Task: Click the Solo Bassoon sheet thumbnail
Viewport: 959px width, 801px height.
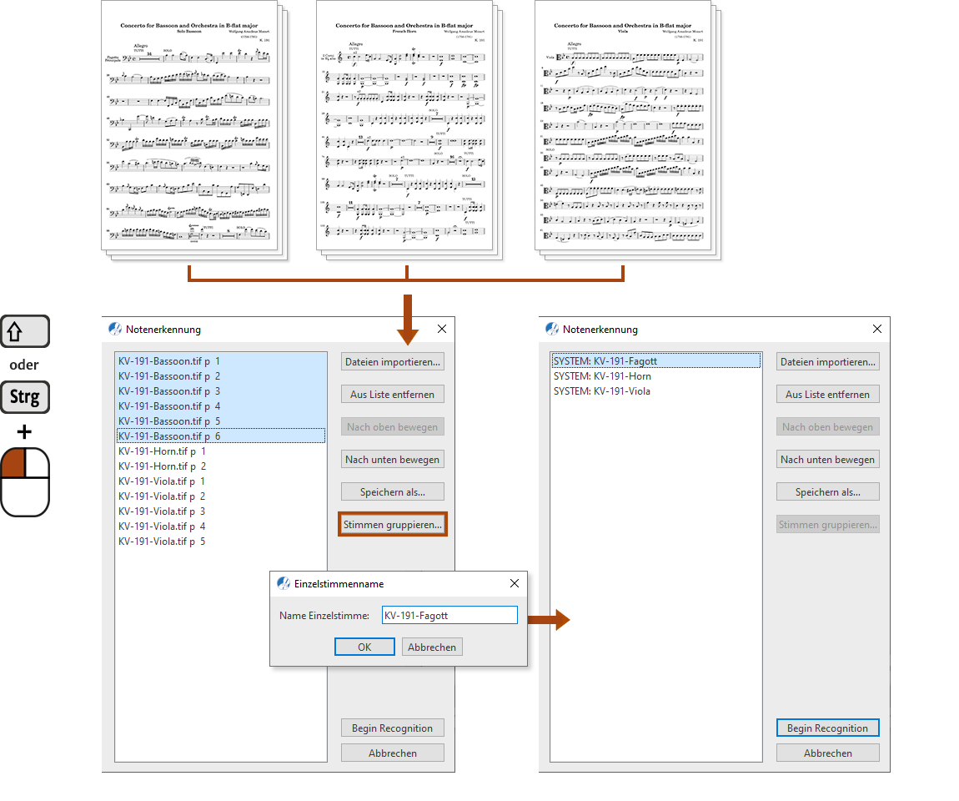Action: click(x=188, y=125)
